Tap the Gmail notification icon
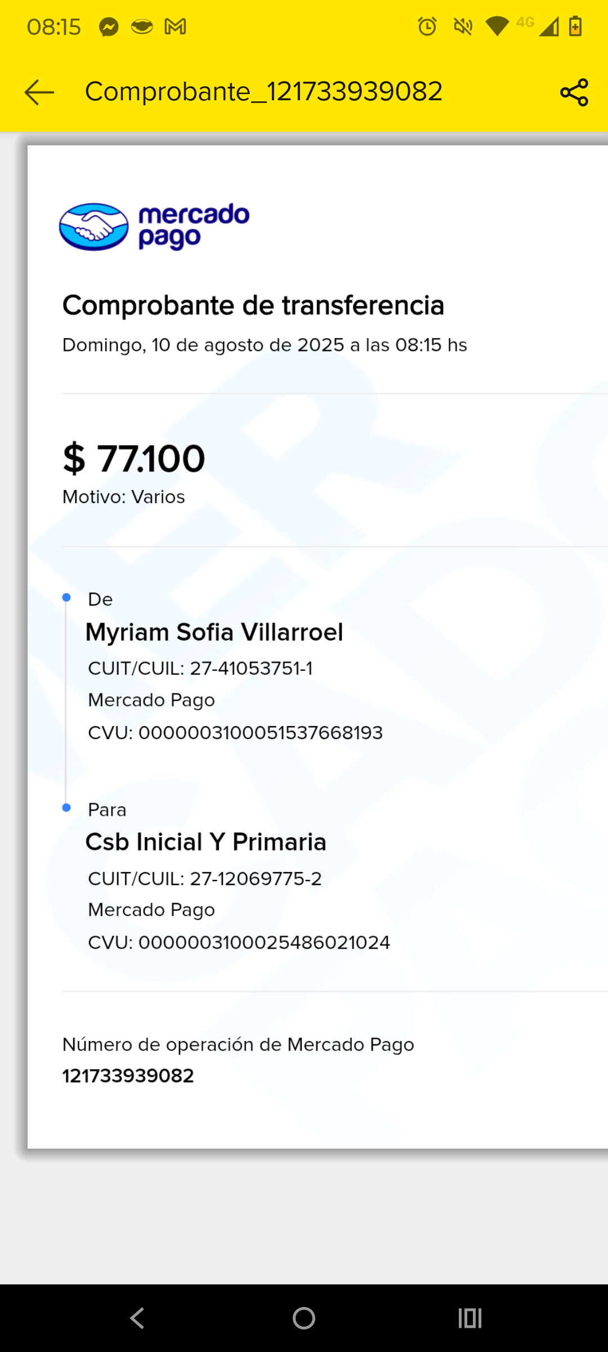The image size is (608, 1352). tap(175, 26)
